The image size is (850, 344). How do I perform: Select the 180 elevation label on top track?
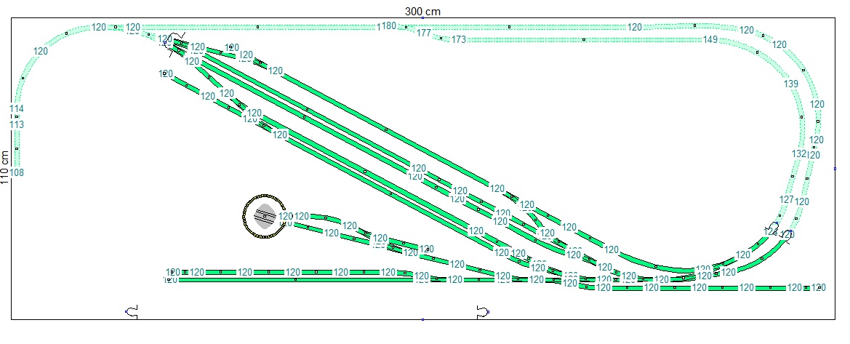(388, 26)
